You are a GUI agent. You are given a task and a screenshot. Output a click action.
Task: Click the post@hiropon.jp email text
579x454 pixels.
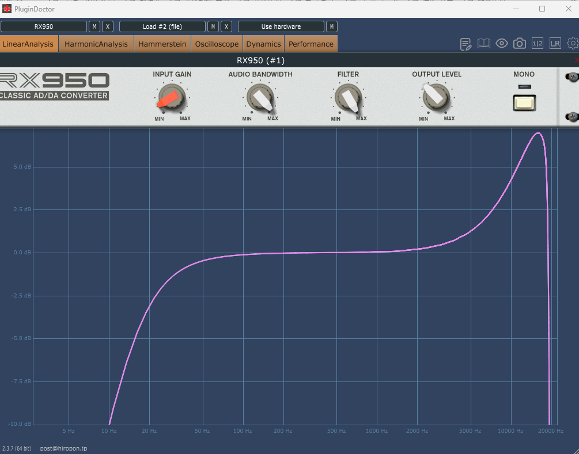[63, 448]
